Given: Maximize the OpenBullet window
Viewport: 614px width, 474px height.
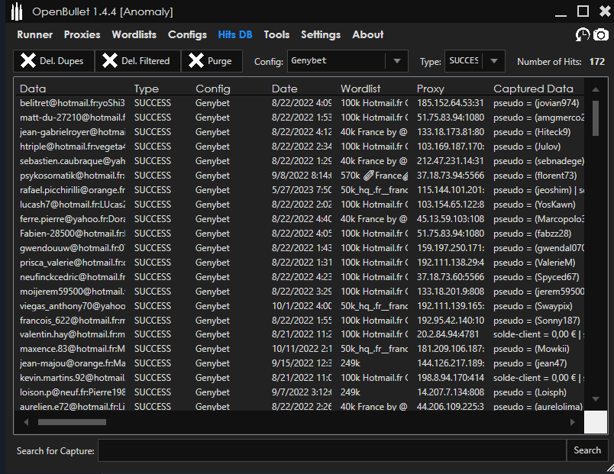Looking at the screenshot, I should point(583,11).
